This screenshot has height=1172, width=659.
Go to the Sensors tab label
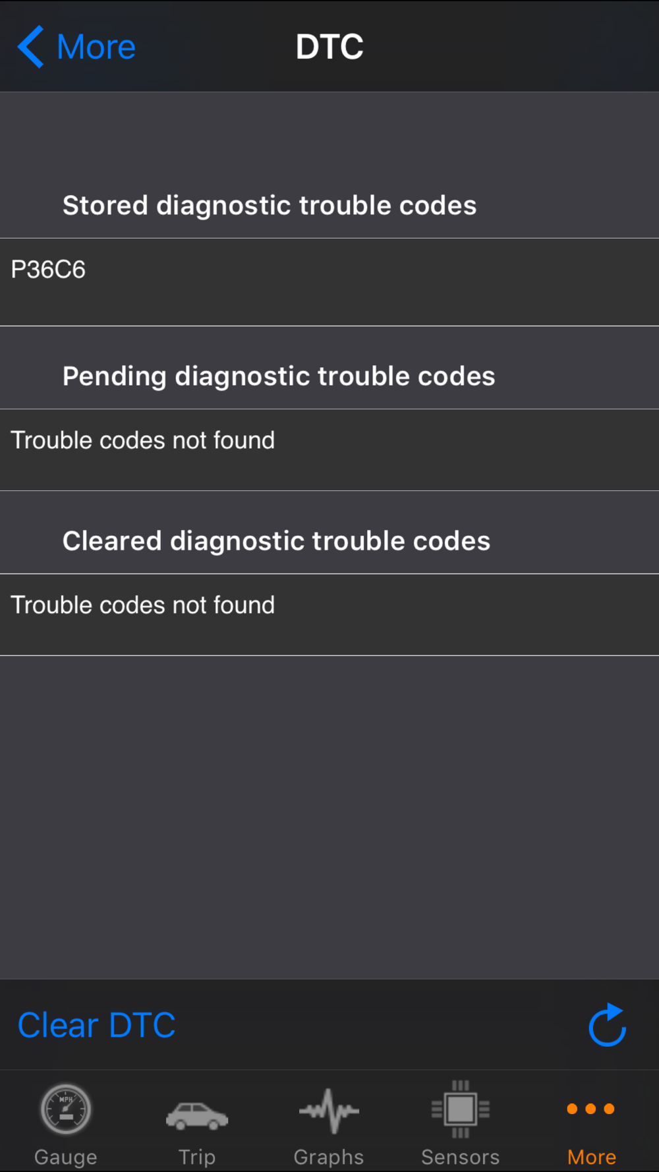click(x=461, y=1157)
